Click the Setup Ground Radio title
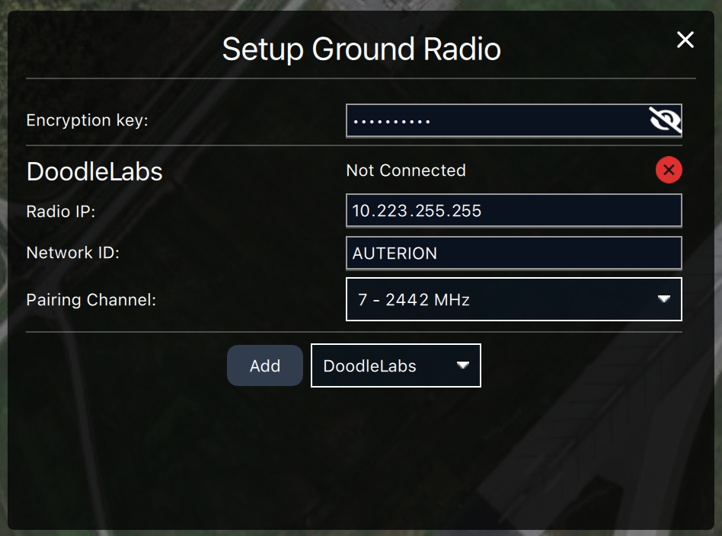The image size is (722, 536). pyautogui.click(x=361, y=49)
